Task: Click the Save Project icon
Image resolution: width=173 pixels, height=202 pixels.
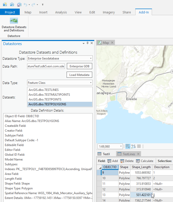Action: (19, 5)
